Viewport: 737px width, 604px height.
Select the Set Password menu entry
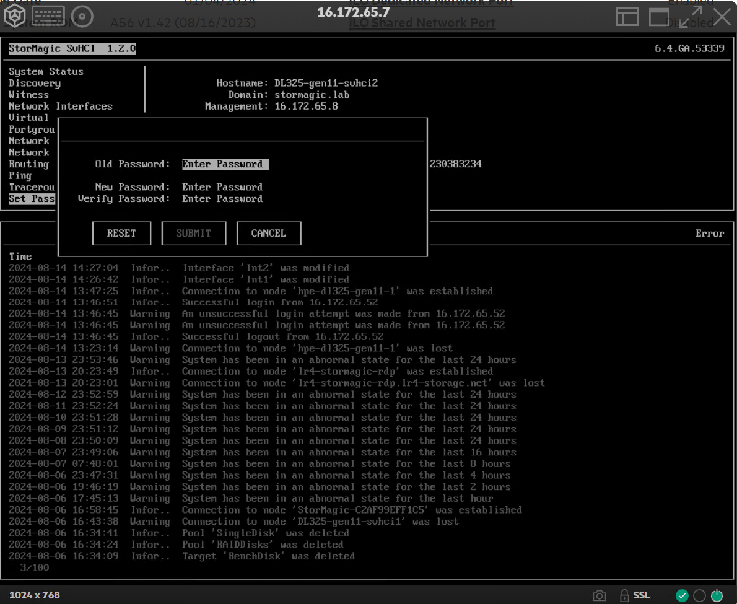(32, 199)
